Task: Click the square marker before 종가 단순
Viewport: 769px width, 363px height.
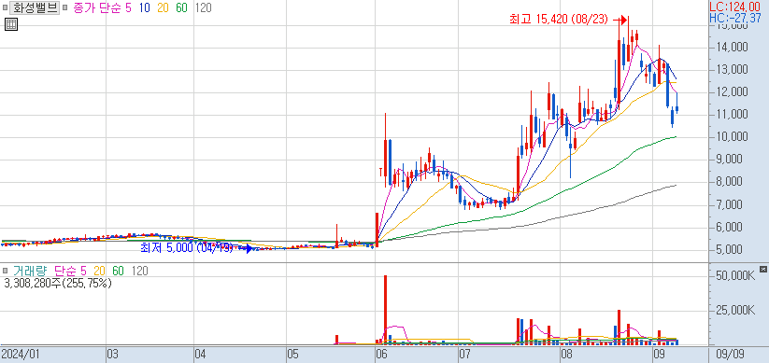Action: (x=64, y=8)
